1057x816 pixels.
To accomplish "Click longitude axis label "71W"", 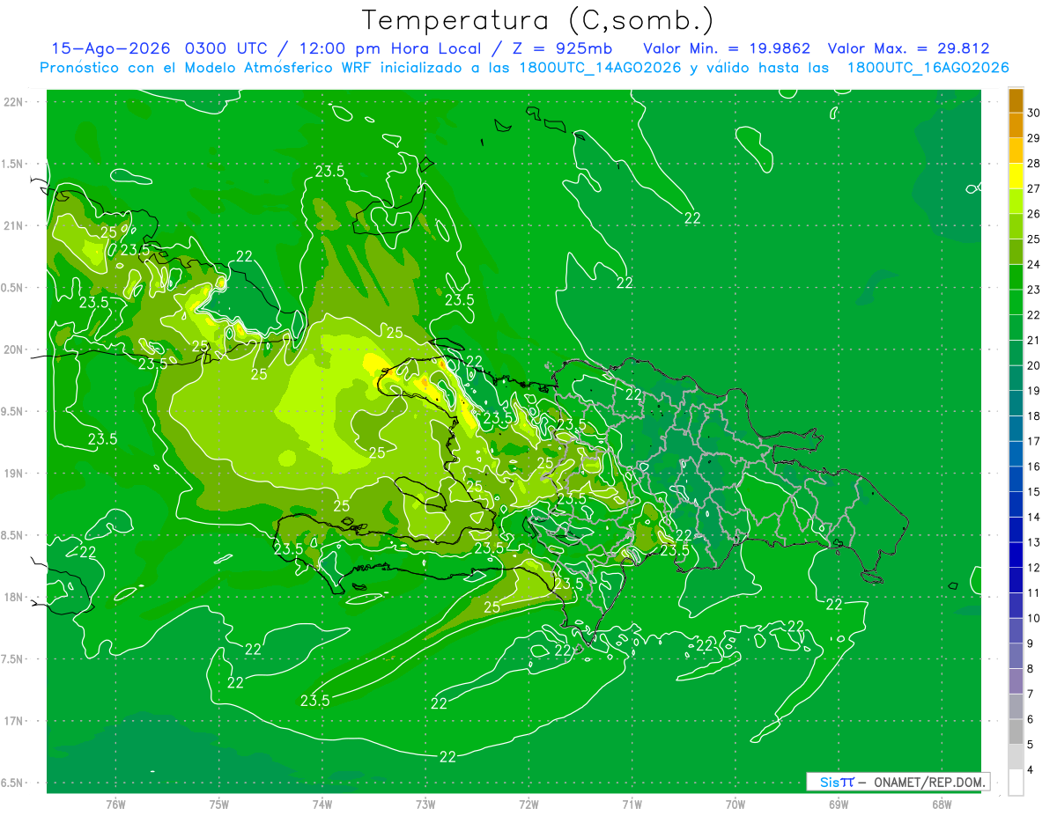I will 632,805.
